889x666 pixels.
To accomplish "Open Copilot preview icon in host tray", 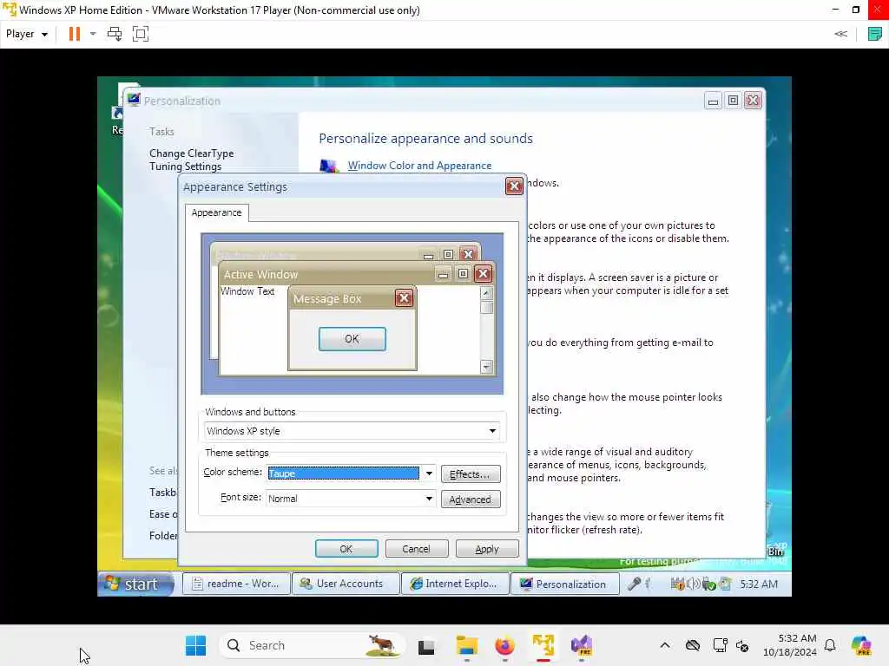I will [x=861, y=645].
